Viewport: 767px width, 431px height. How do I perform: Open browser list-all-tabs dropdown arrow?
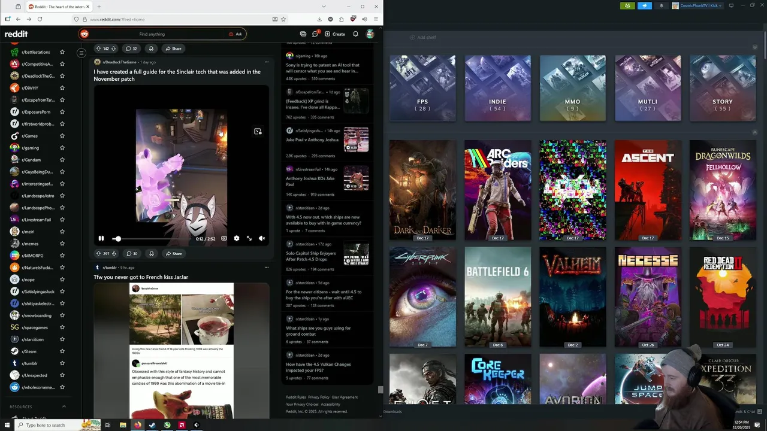tap(324, 7)
